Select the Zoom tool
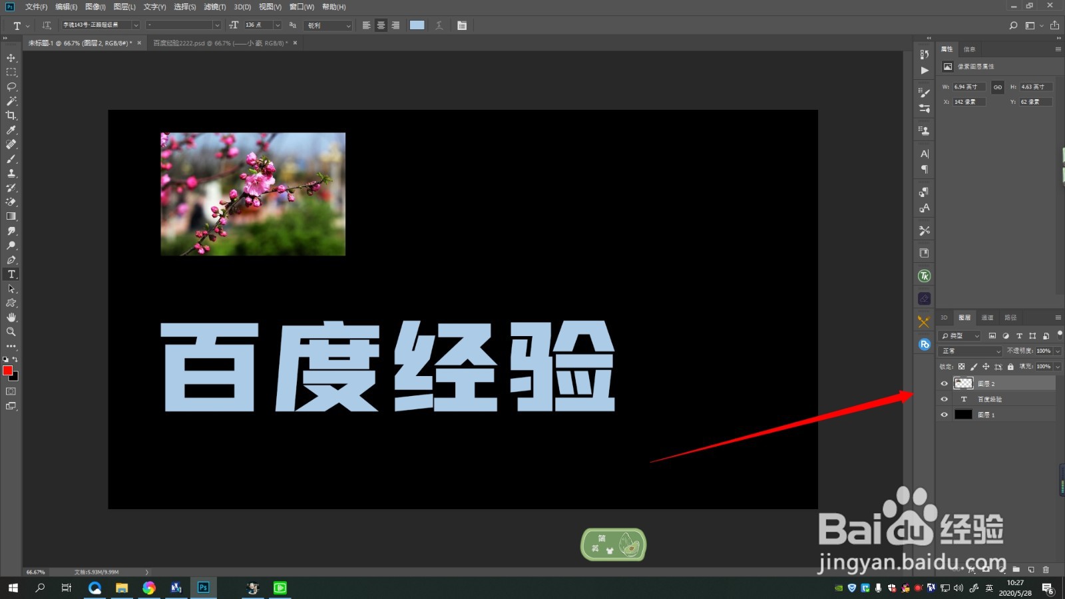Image resolution: width=1065 pixels, height=599 pixels. [x=11, y=331]
